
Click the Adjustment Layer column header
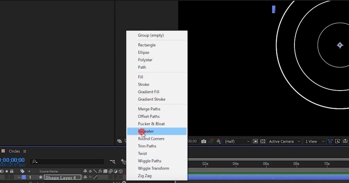coord(115,171)
